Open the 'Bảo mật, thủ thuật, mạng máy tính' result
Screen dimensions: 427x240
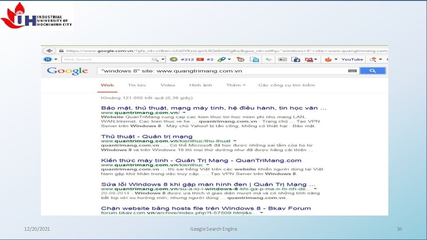[213, 108]
